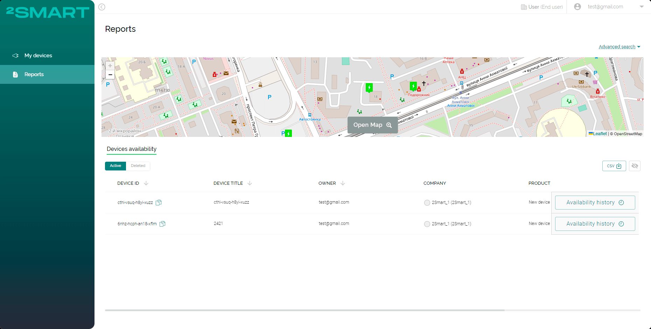Click the Reports page heading
651x329 pixels.
[120, 29]
